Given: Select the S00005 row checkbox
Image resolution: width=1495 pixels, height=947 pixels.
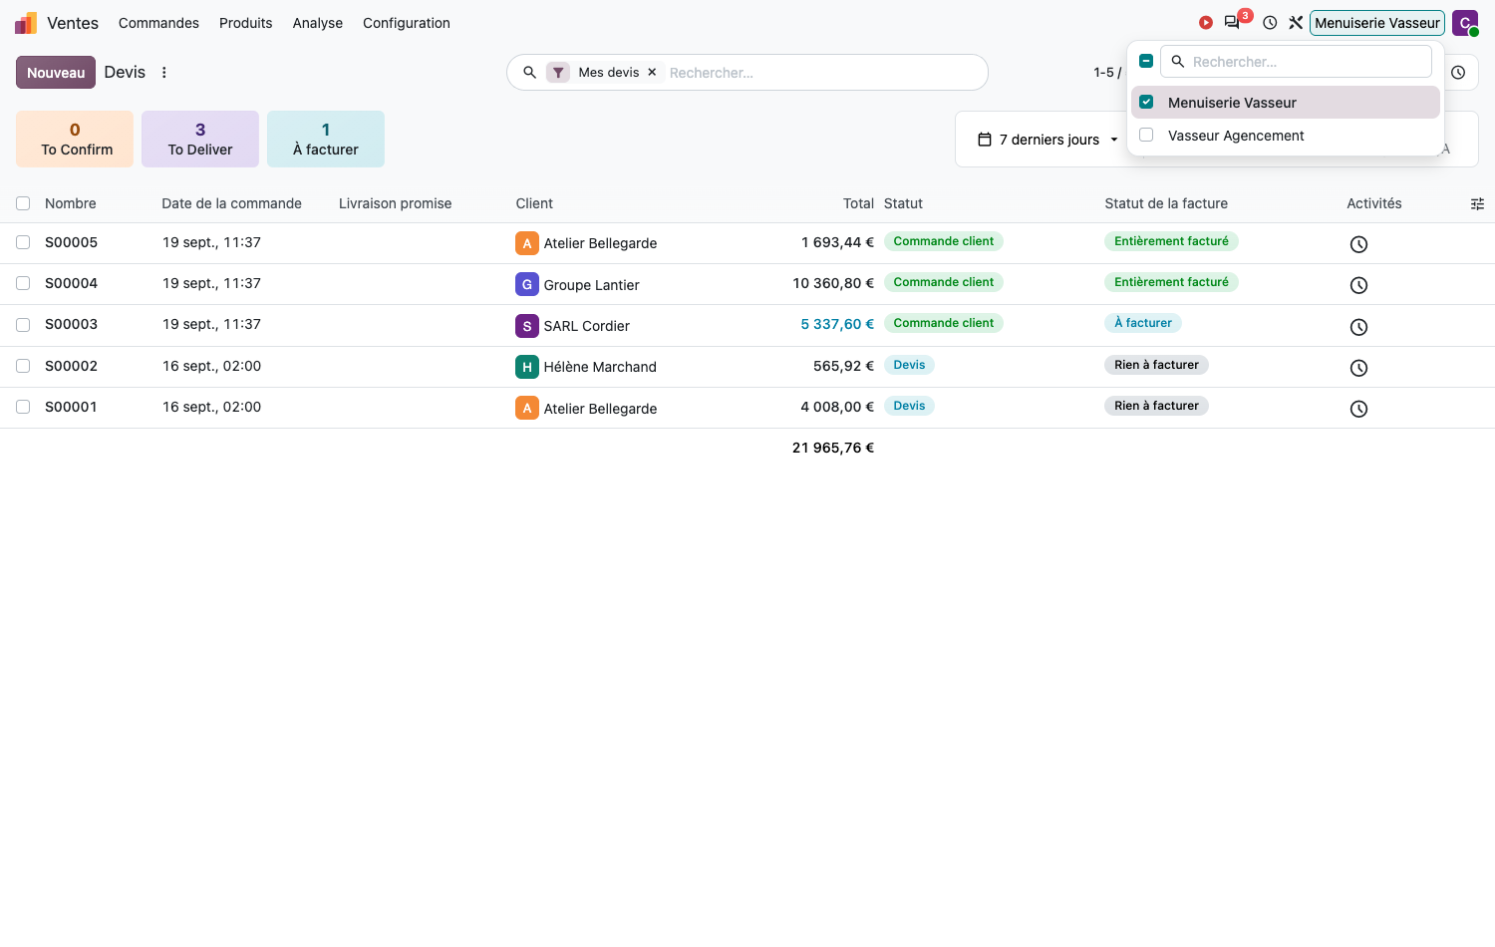Looking at the screenshot, I should click(x=23, y=242).
